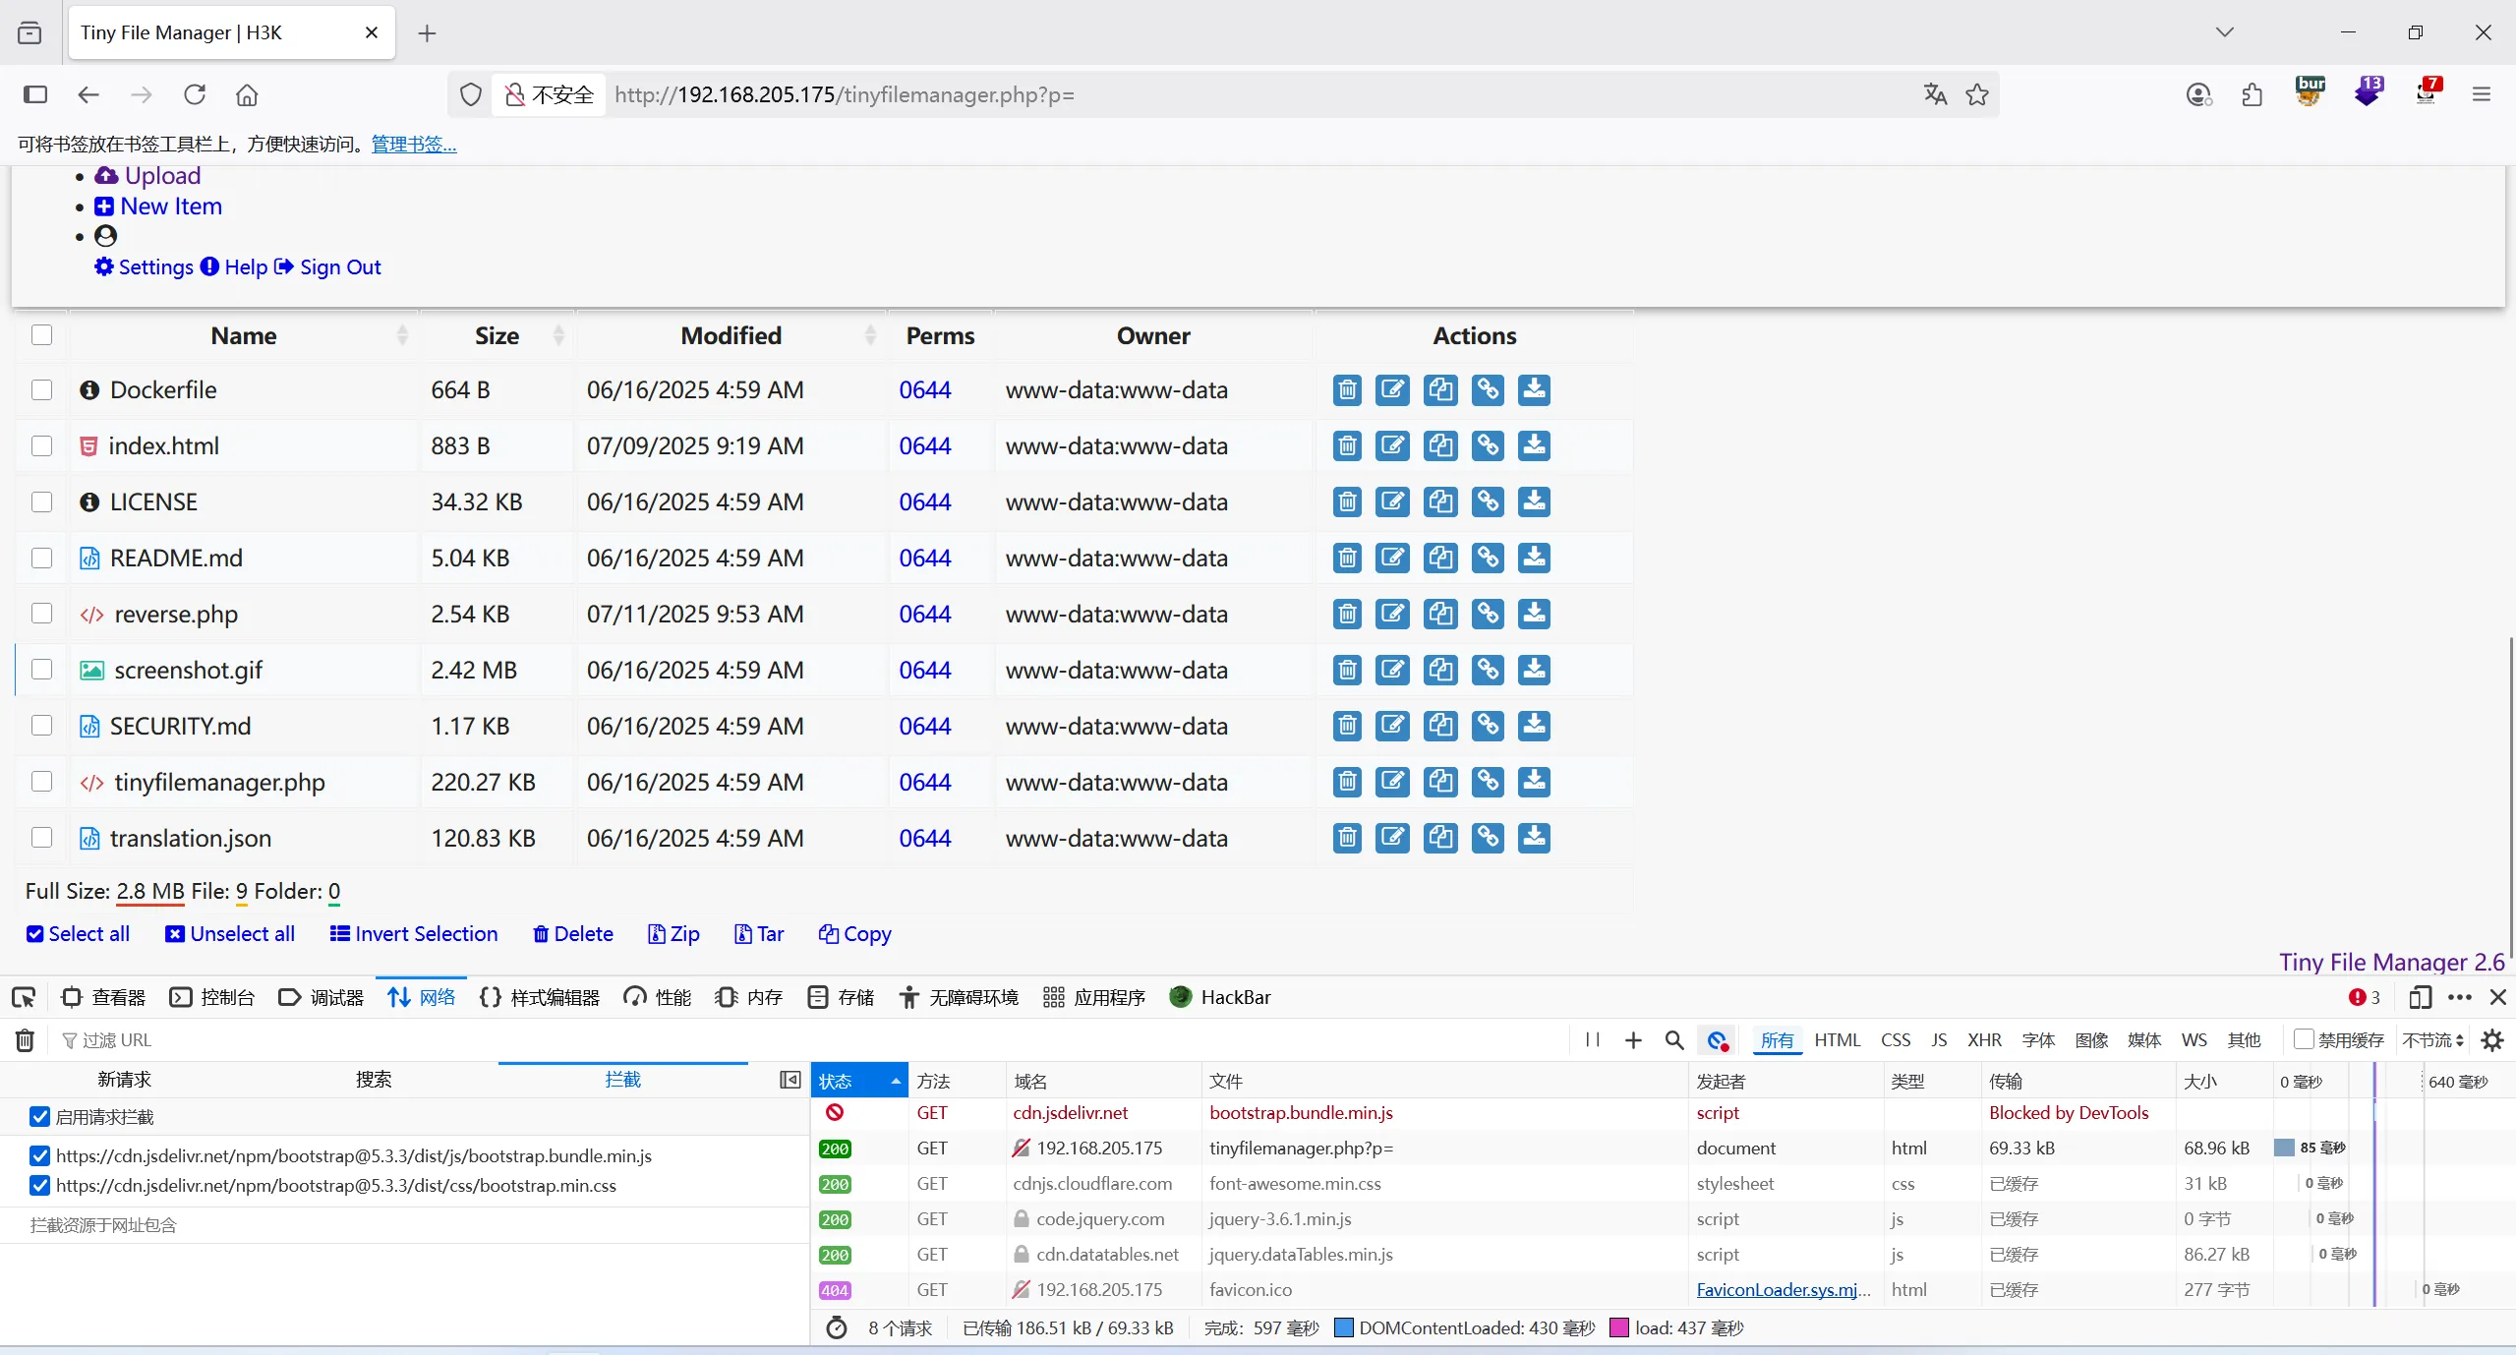Enable the 禁用缓存 checkbox
Image resolution: width=2516 pixels, height=1355 pixels.
(x=2303, y=1039)
